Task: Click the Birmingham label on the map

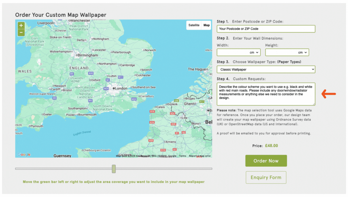Action: pyautogui.click(x=88, y=55)
